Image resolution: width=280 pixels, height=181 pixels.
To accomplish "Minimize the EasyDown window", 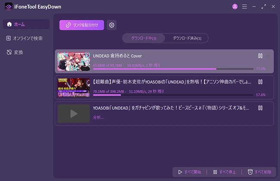I will [254, 6].
